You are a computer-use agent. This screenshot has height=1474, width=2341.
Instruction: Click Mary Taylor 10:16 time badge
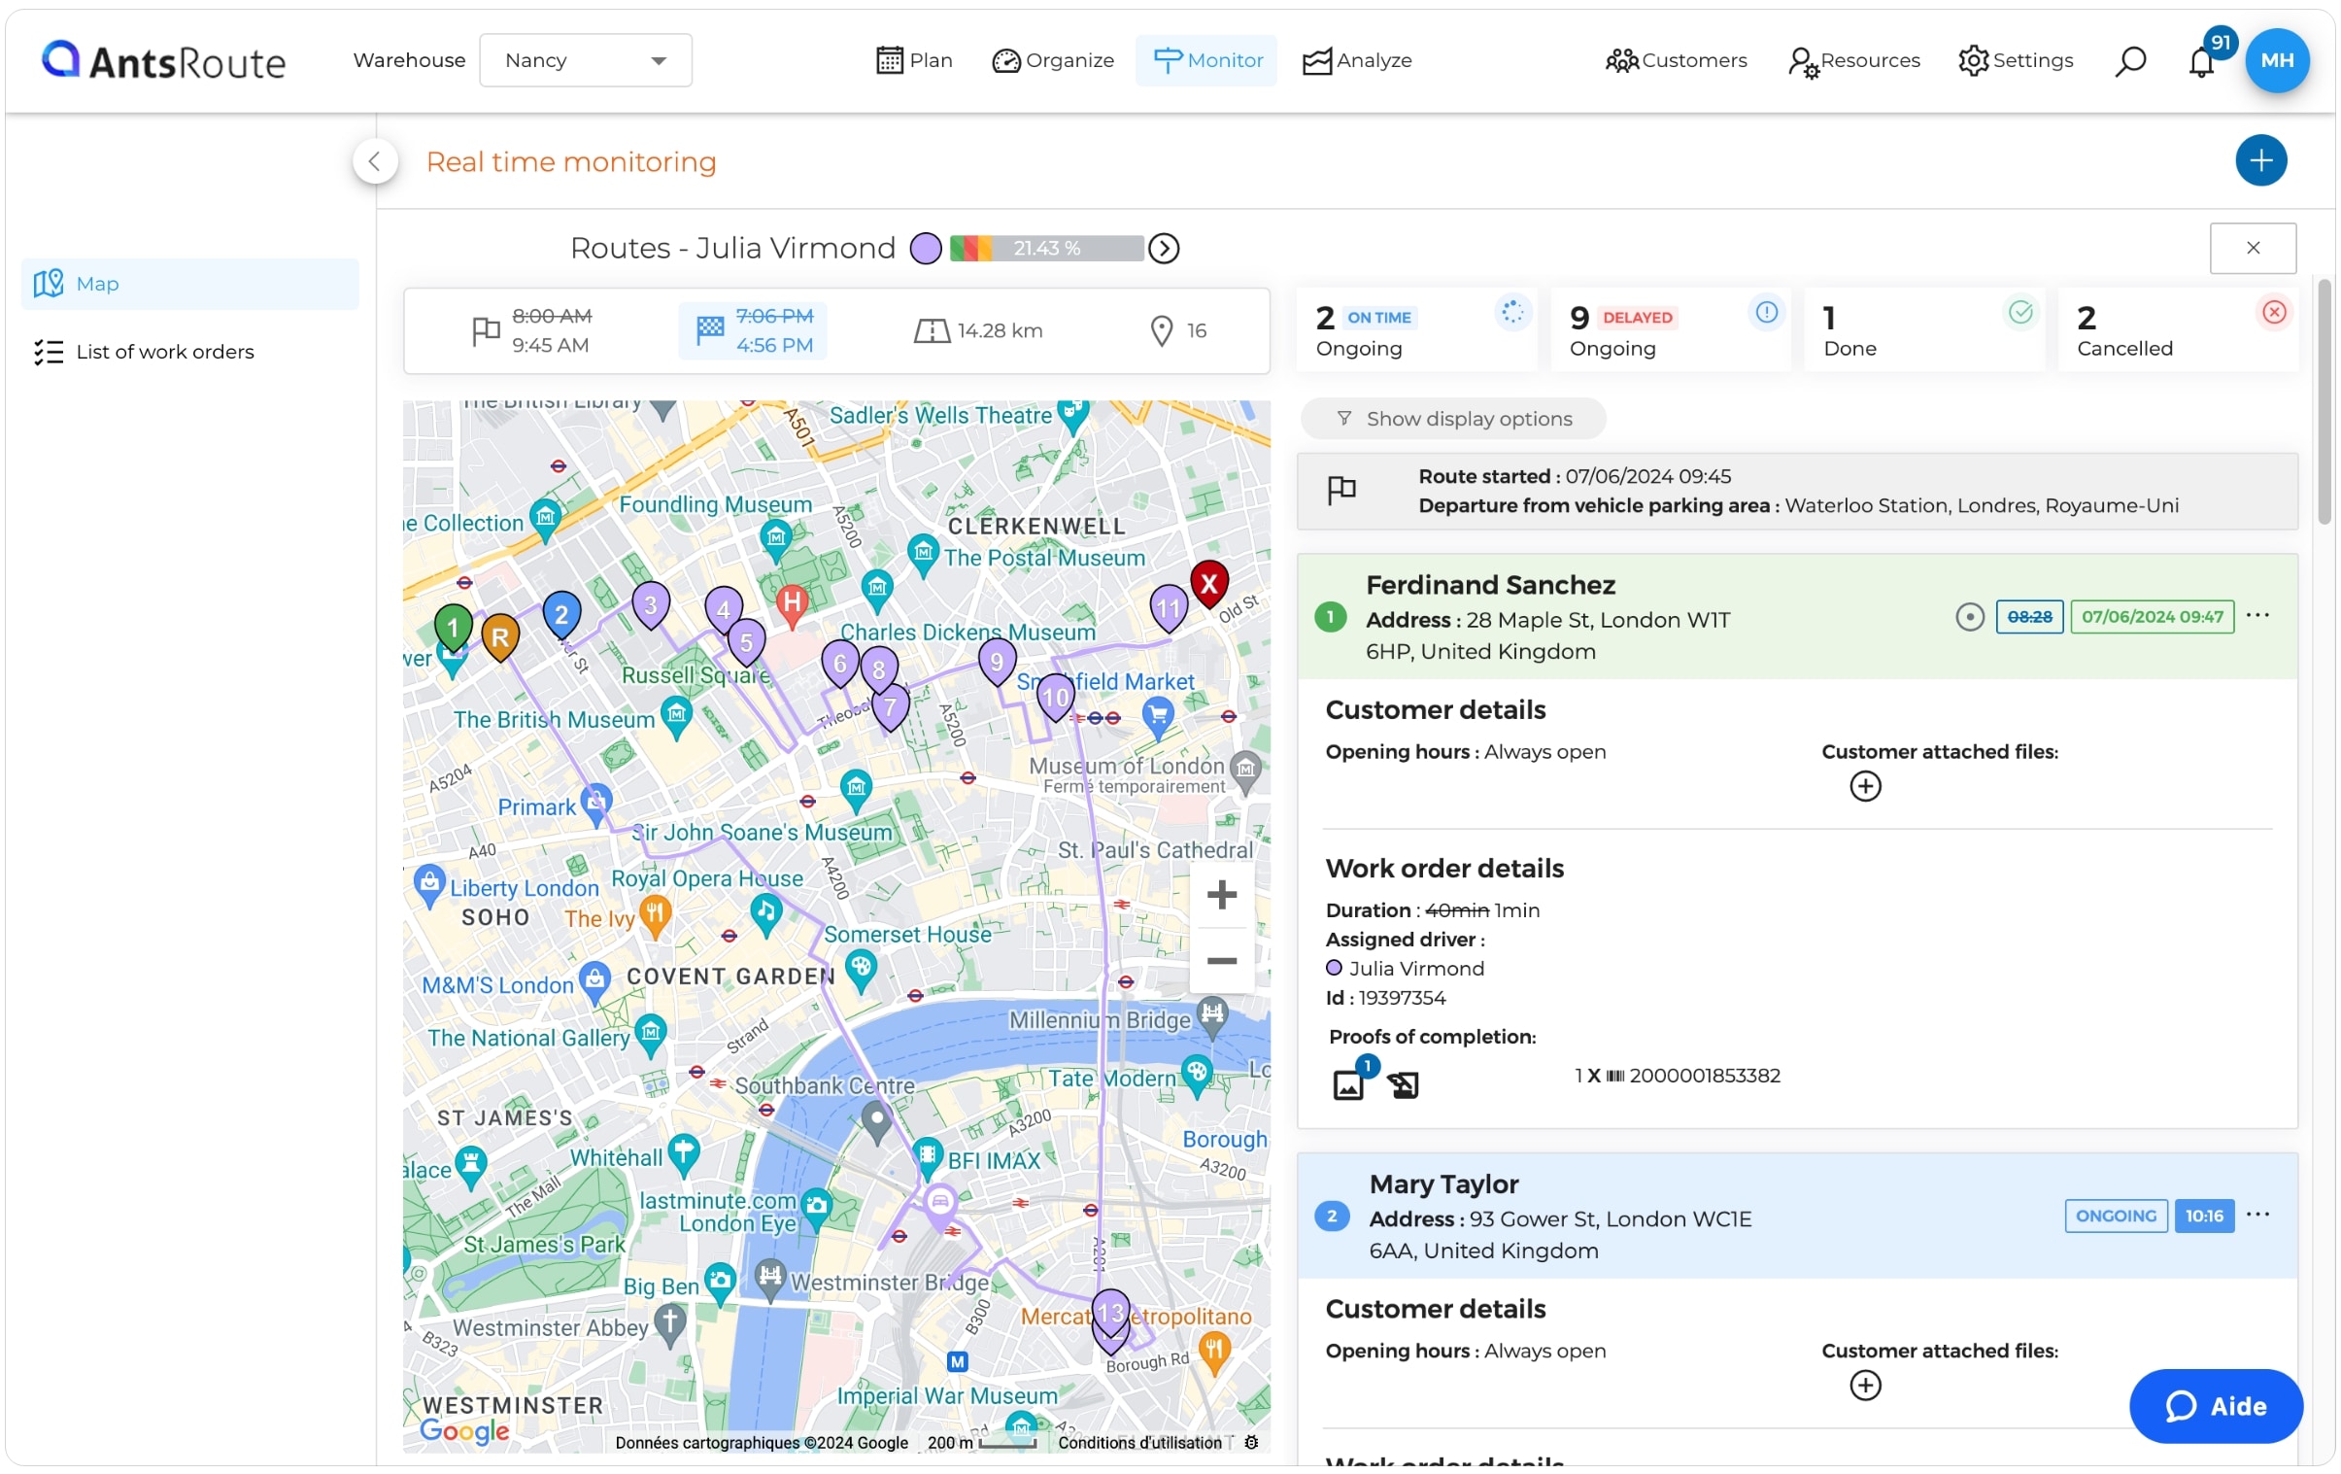click(2203, 1217)
